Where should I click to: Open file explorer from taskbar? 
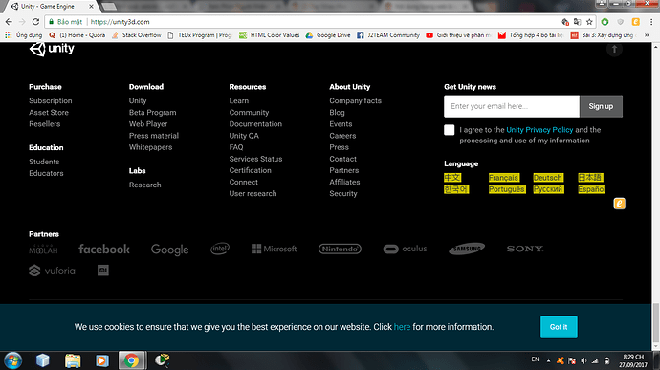coord(73,360)
